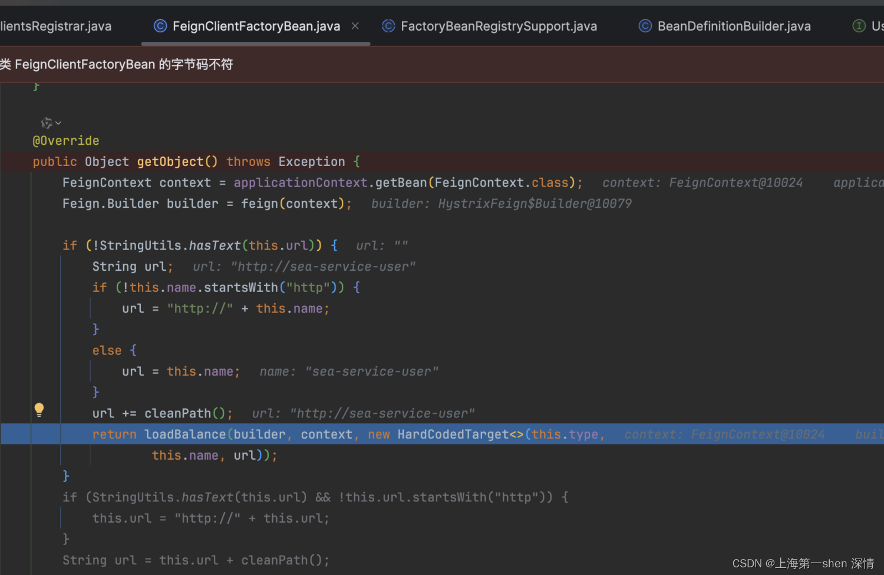Click the throws Exception clause
Screen dimensions: 884x575
pyautogui.click(x=286, y=161)
